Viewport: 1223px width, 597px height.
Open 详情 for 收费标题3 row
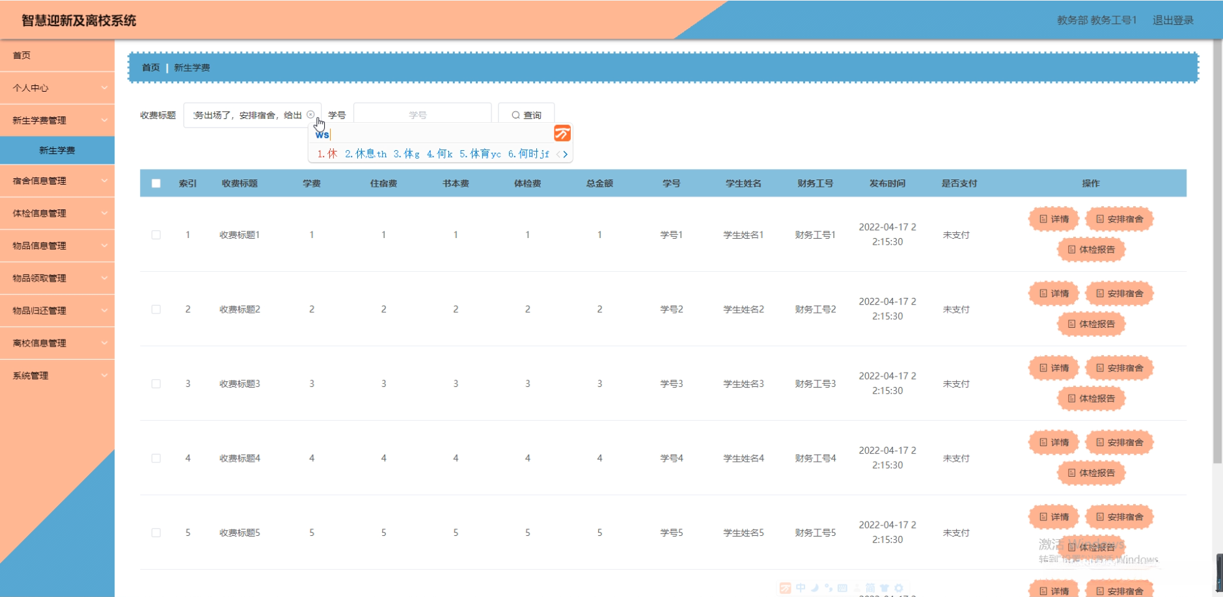click(x=1054, y=368)
